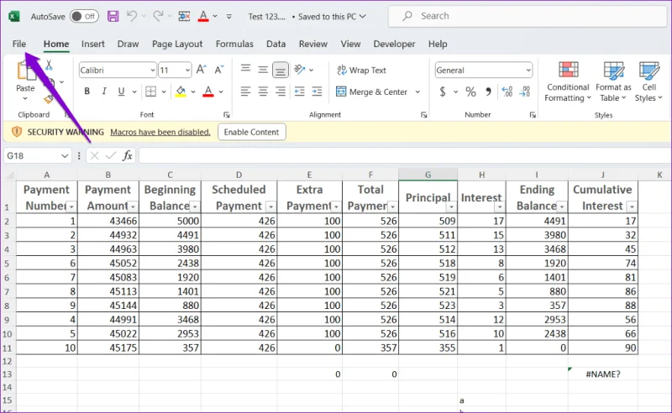Click Decrease Indent icon
This screenshot has height=413, width=672.
click(300, 91)
